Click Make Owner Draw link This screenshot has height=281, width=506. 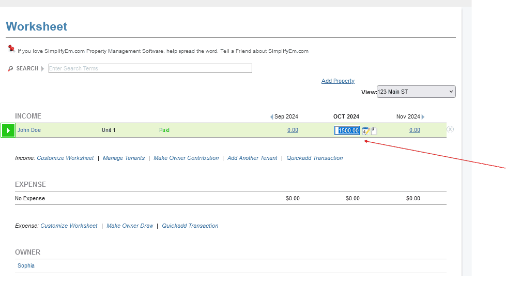130,226
